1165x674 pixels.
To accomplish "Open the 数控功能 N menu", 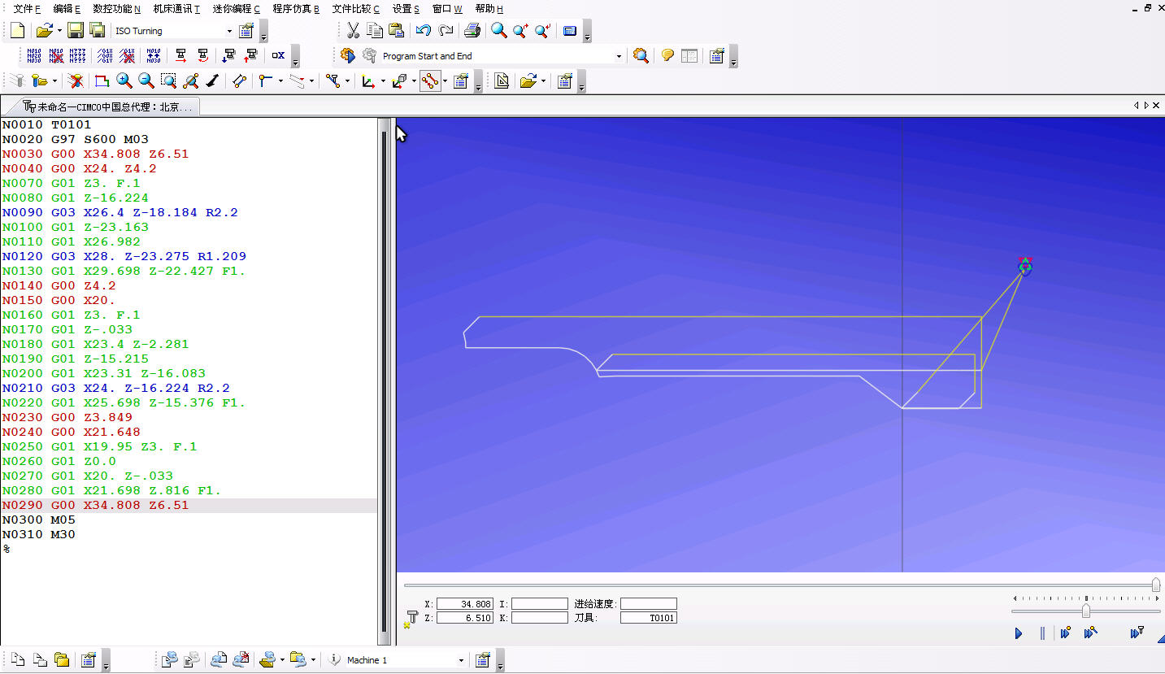I will click(x=116, y=8).
